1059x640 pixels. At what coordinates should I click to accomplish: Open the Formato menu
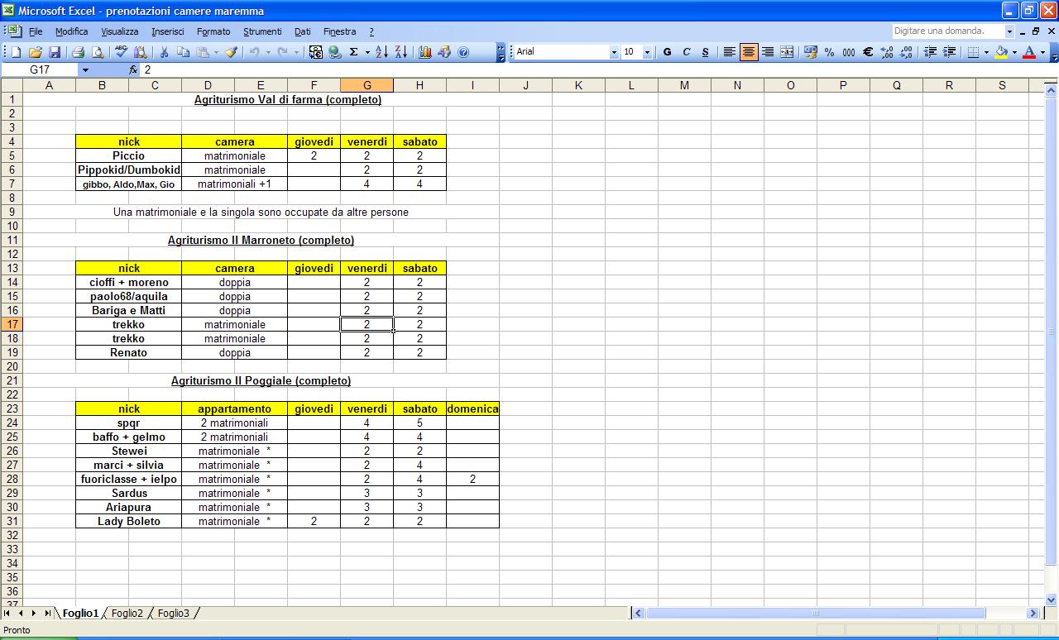(x=213, y=31)
